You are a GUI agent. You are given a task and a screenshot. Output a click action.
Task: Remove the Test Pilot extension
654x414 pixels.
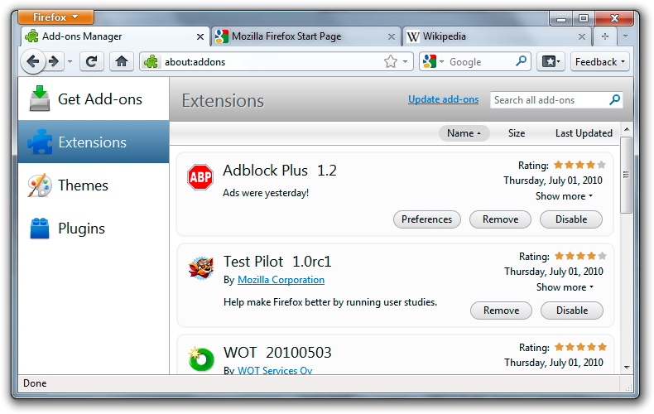coord(501,310)
